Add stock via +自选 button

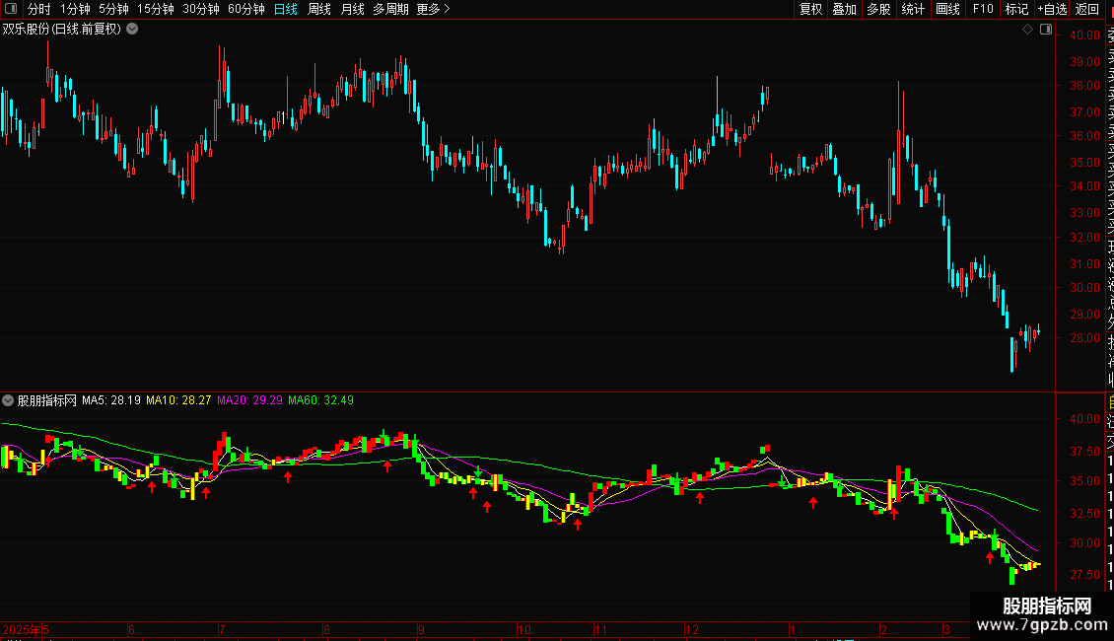pos(1052,9)
